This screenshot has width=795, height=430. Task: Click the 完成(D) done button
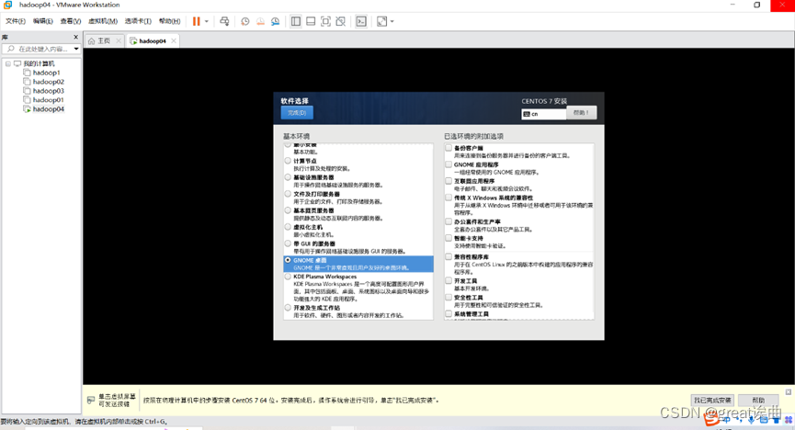click(x=297, y=113)
